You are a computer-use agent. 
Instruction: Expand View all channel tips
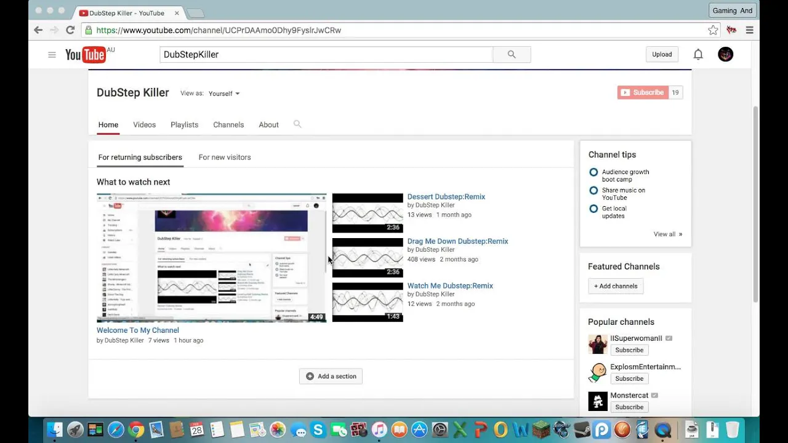pyautogui.click(x=668, y=234)
